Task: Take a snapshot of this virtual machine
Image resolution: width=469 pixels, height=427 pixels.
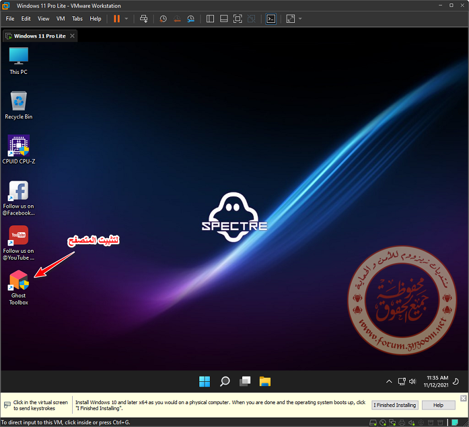Action: tap(163, 19)
